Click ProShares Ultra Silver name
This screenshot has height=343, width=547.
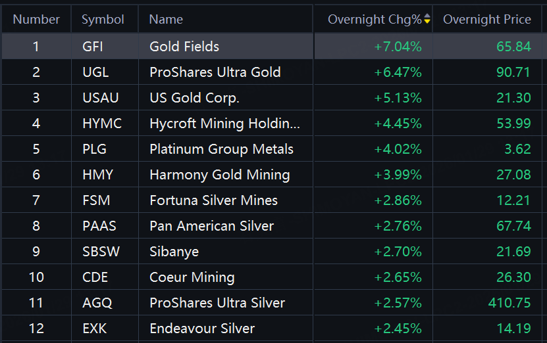click(x=217, y=303)
